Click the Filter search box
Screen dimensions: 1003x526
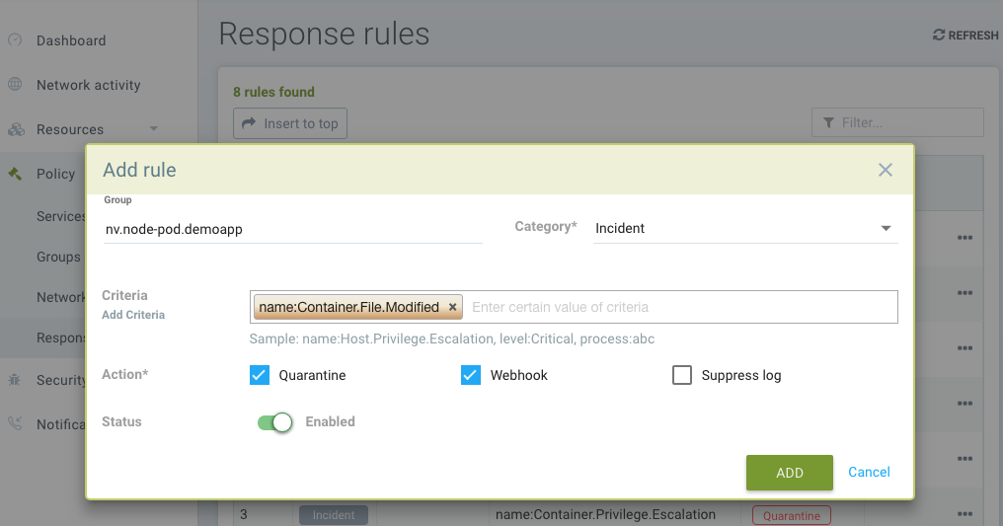click(897, 122)
